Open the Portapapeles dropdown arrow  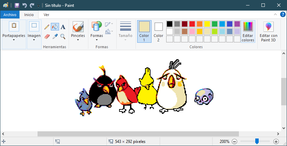coord(14,40)
